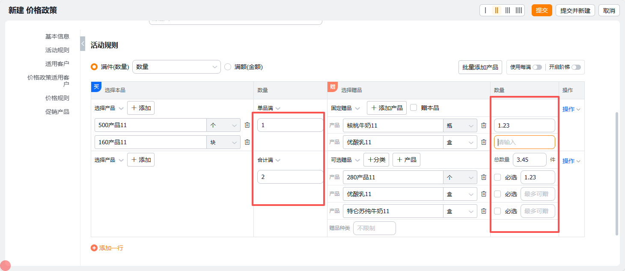Delete 280产品11 gift row trash icon

(484, 177)
